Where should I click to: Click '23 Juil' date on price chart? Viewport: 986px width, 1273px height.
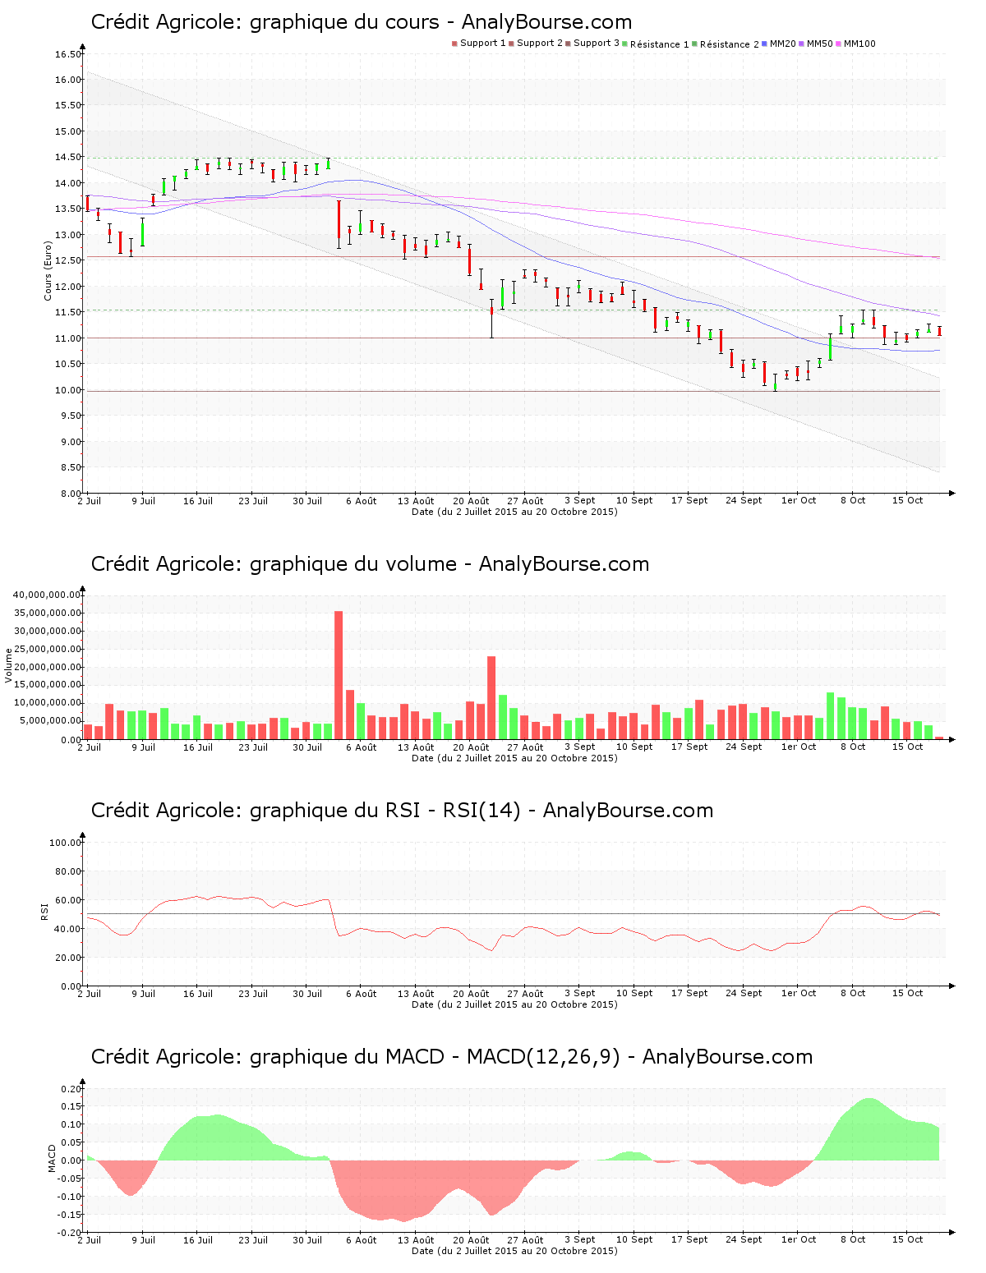click(253, 501)
